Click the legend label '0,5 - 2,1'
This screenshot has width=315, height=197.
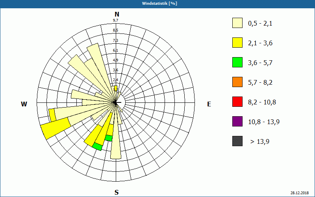(260, 24)
